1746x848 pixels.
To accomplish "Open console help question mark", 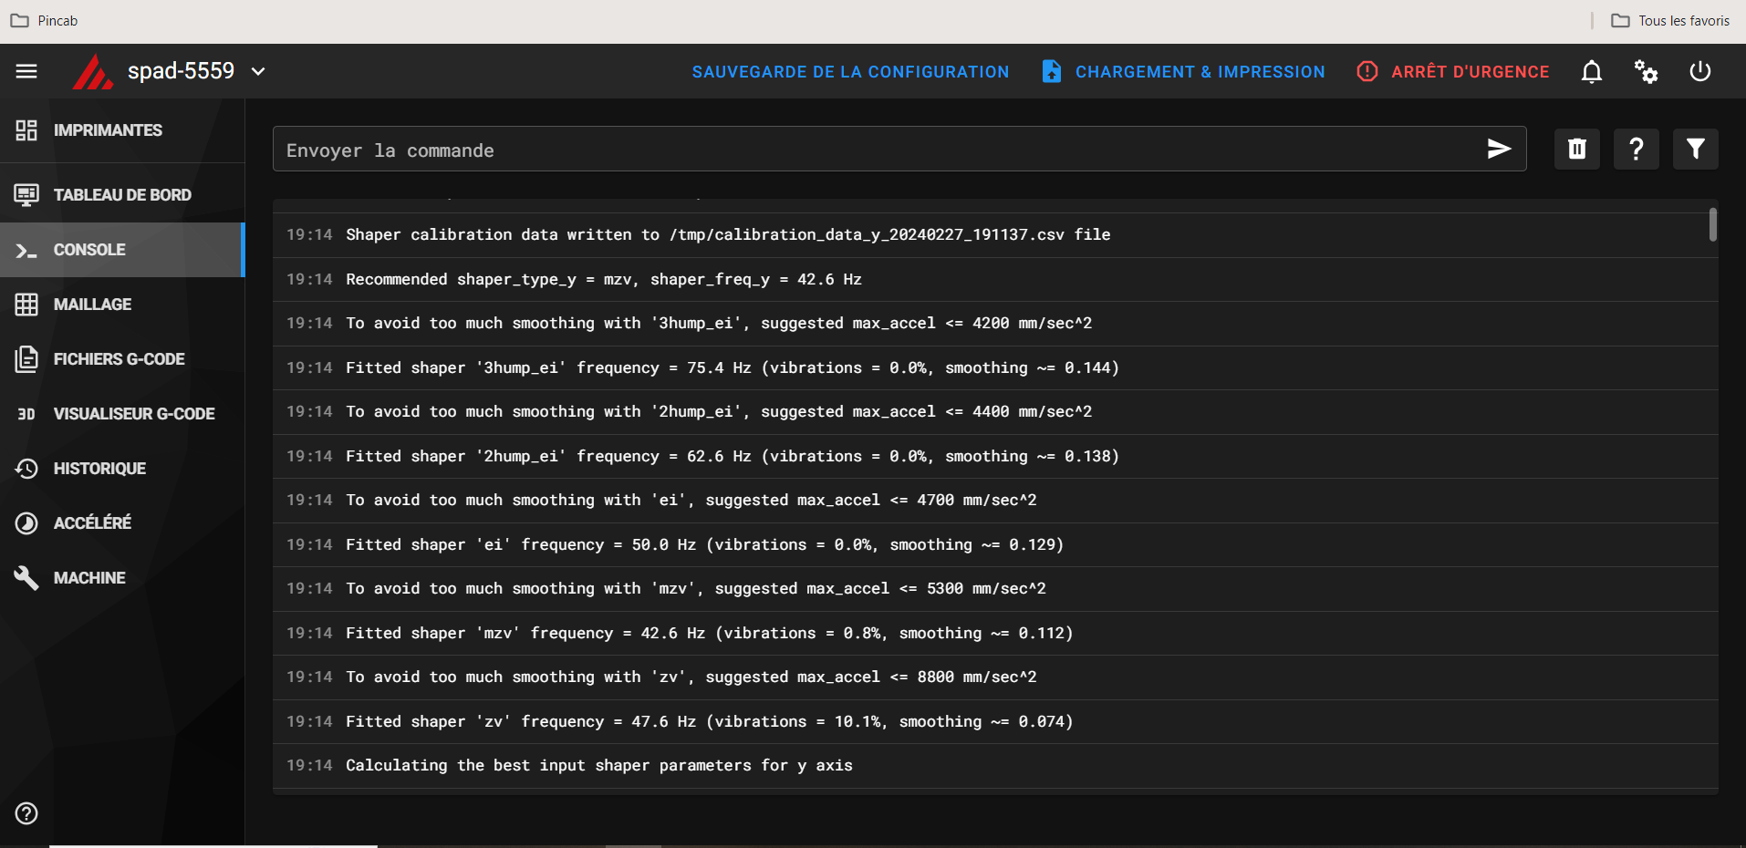I will click(1637, 149).
